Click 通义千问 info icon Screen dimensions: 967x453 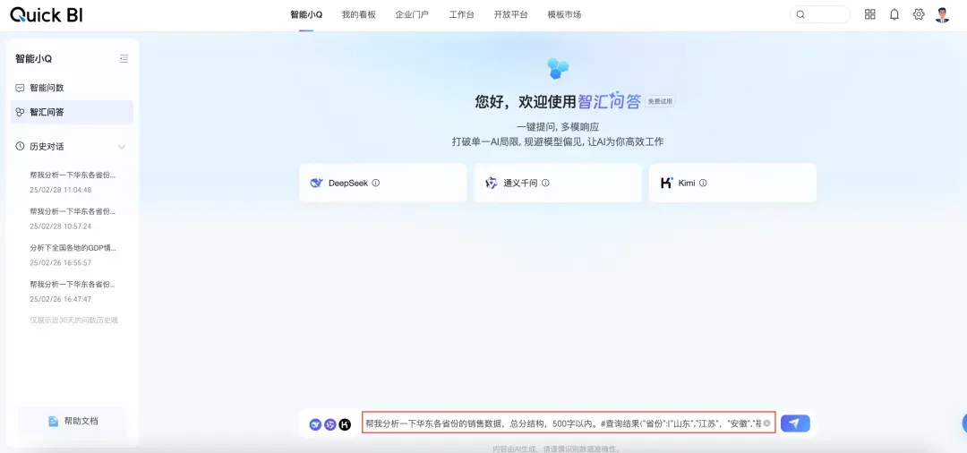[x=545, y=183]
